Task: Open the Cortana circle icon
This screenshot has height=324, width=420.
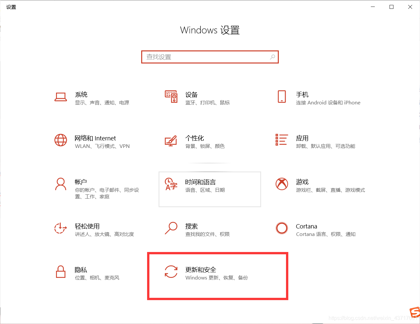Action: click(282, 228)
